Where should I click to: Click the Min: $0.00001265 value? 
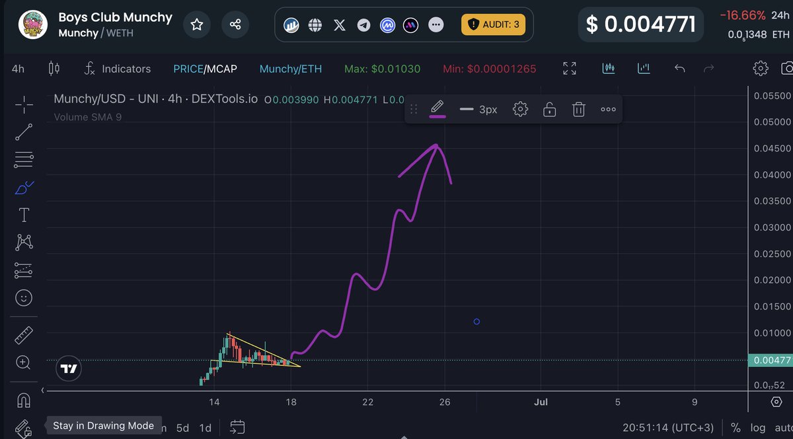click(x=490, y=68)
